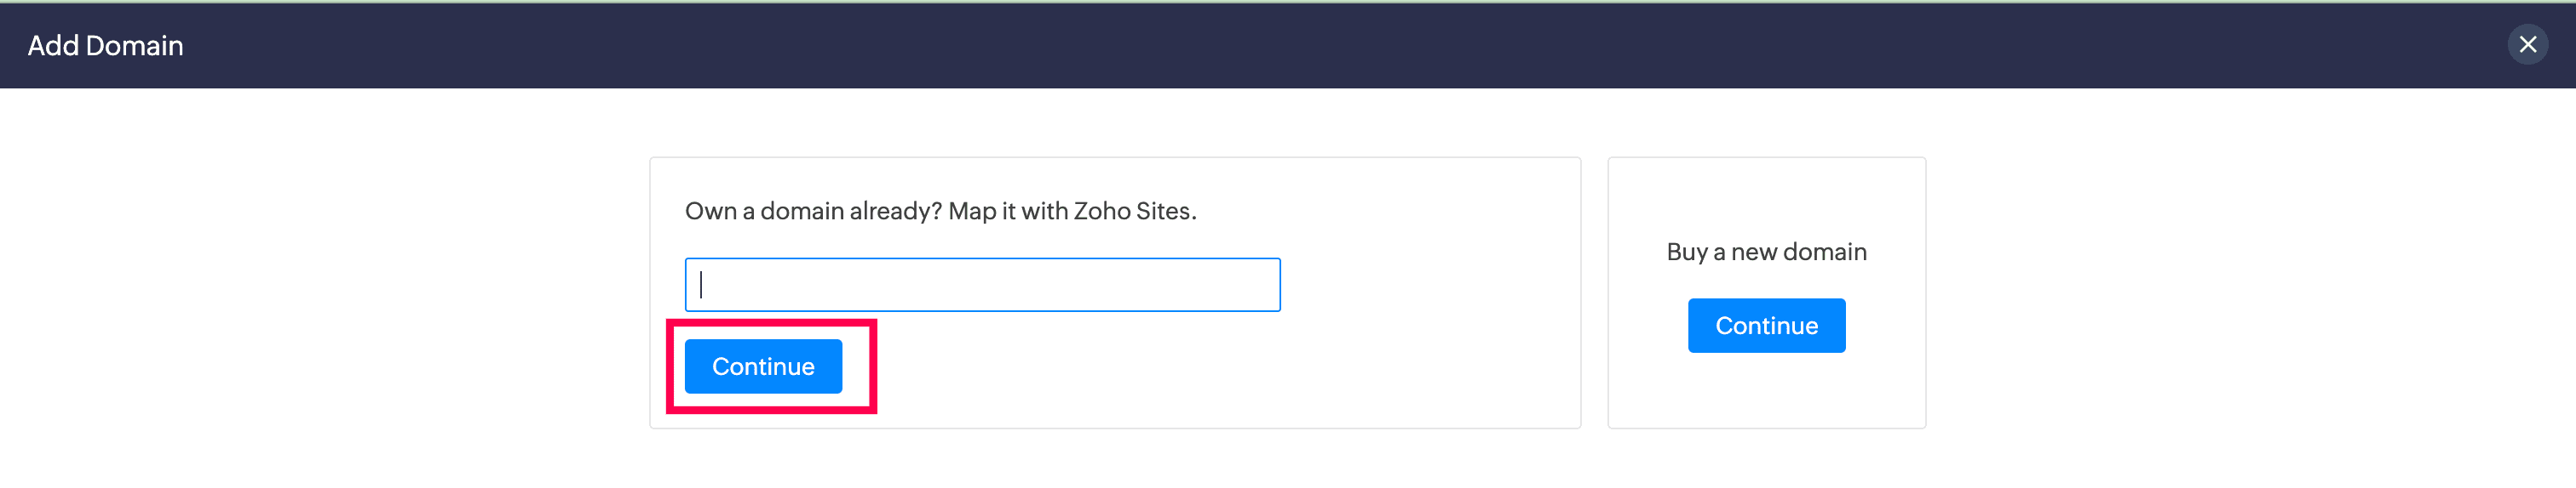Click the blank area left of cards
2576x488 pixels.
(320, 289)
